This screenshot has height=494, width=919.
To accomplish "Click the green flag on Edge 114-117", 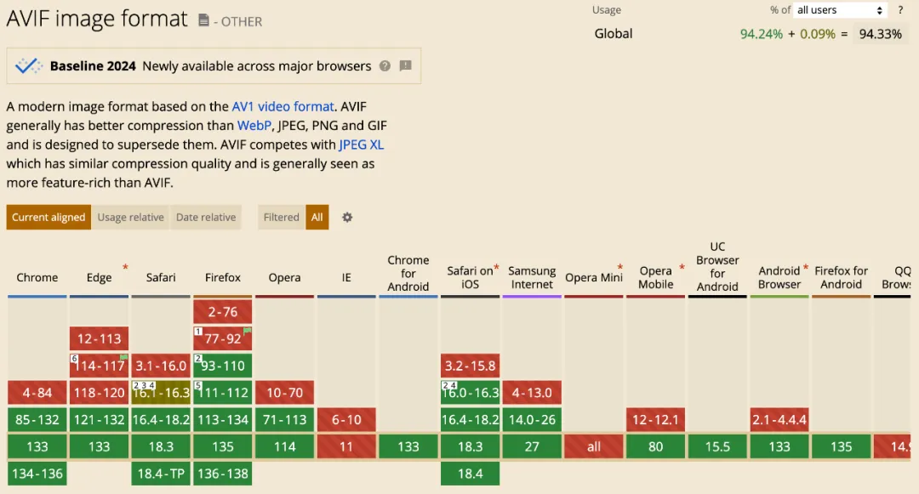I will click(x=124, y=357).
